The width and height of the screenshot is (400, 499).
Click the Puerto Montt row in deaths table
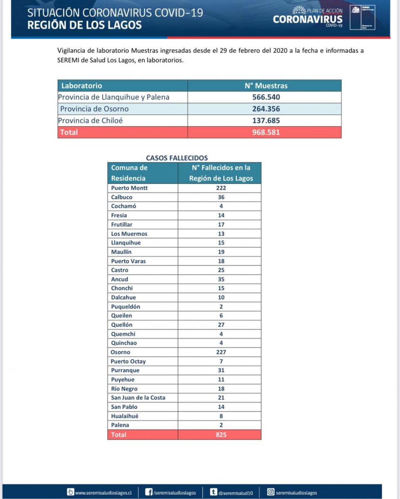[x=184, y=188]
